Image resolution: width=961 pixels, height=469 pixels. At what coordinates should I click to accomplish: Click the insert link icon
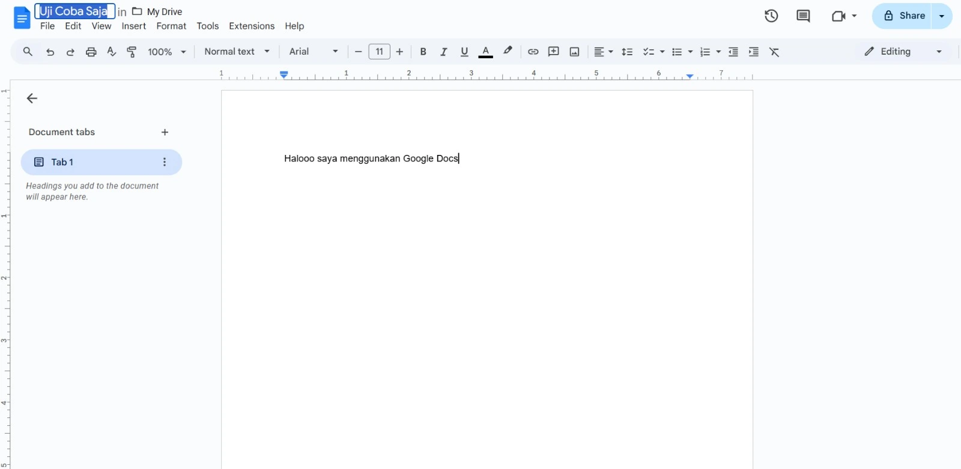click(x=533, y=52)
